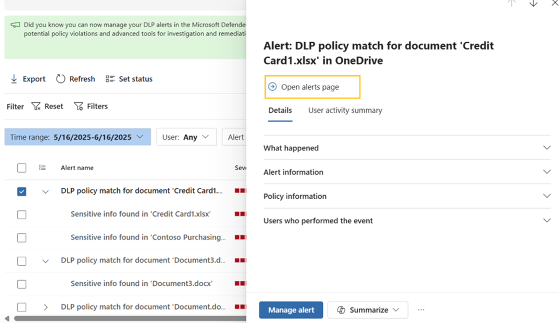
Task: Click the Filters funnel icon
Action: (78, 106)
